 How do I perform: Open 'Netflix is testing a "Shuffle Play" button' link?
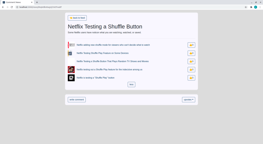[x=95, y=78]
